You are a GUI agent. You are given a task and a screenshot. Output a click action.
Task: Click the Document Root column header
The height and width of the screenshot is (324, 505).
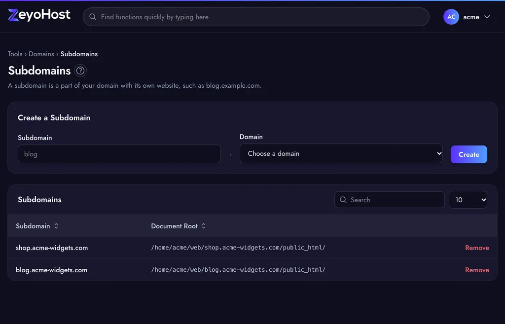pyautogui.click(x=174, y=226)
